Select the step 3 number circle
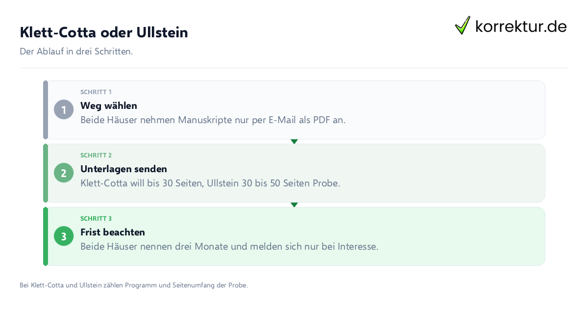The width and height of the screenshot is (588, 309). point(64,236)
